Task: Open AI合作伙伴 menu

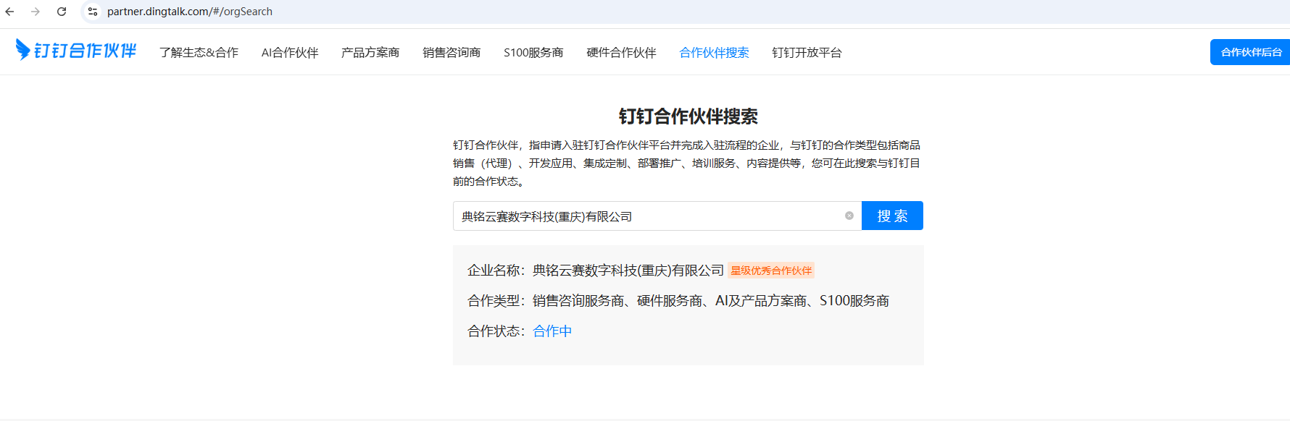Action: click(x=290, y=52)
